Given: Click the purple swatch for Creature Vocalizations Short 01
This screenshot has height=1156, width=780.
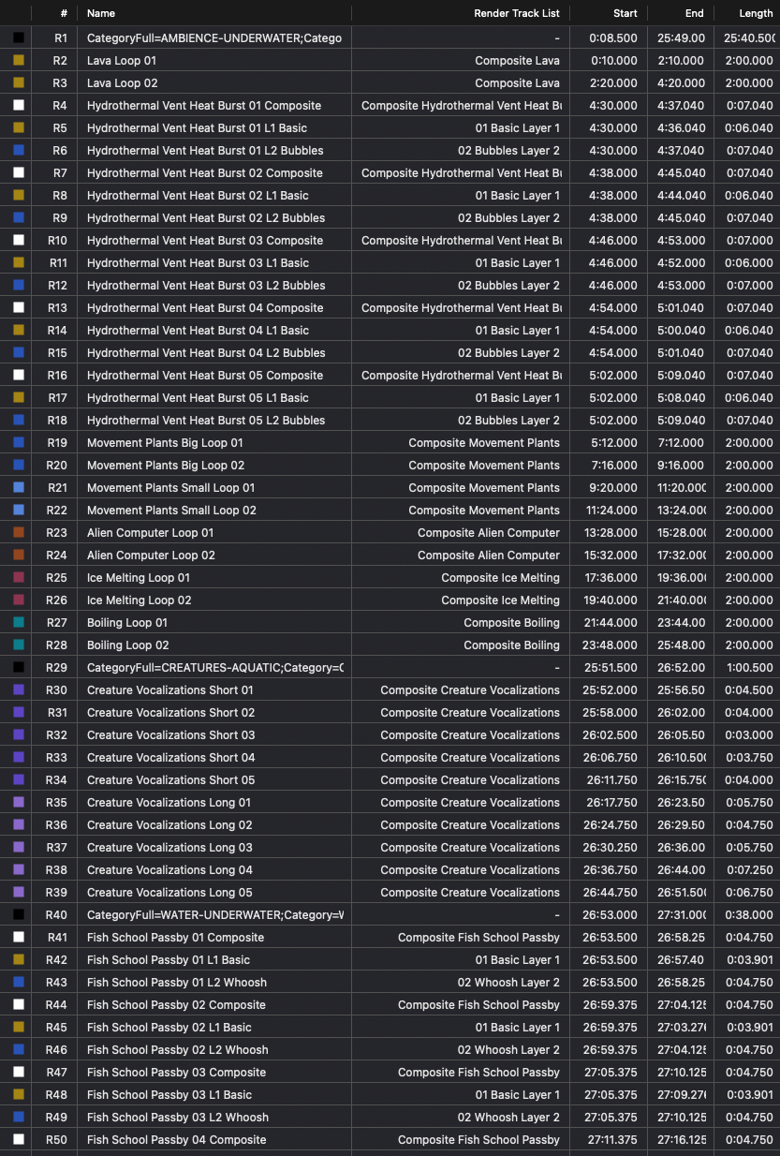Looking at the screenshot, I should [19, 690].
